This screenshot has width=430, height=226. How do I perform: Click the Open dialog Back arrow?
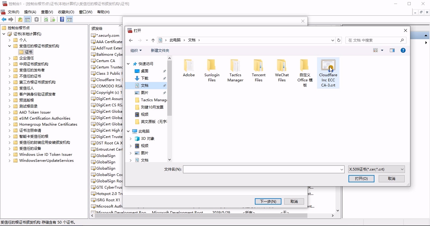pos(131,40)
